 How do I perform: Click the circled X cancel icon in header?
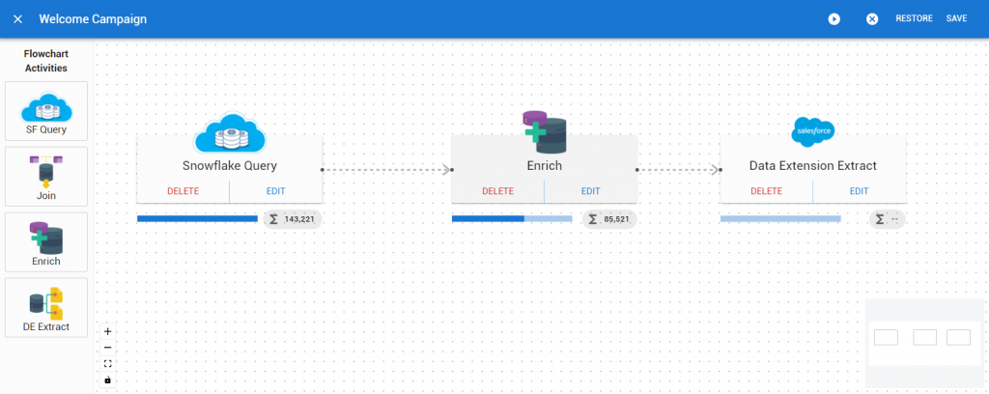(872, 19)
